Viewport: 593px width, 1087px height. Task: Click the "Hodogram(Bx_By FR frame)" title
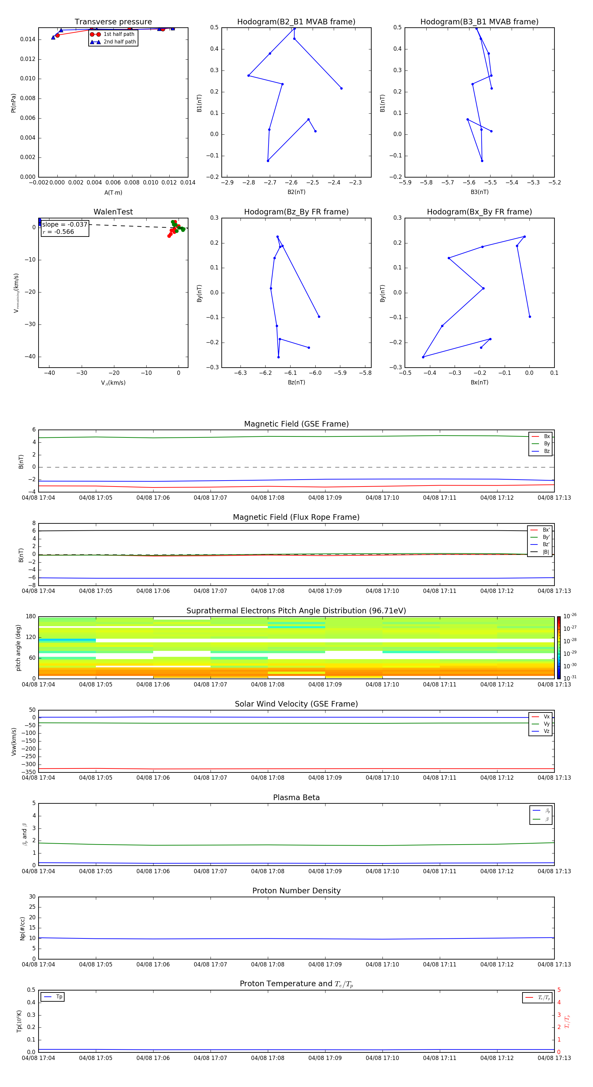point(479,212)
